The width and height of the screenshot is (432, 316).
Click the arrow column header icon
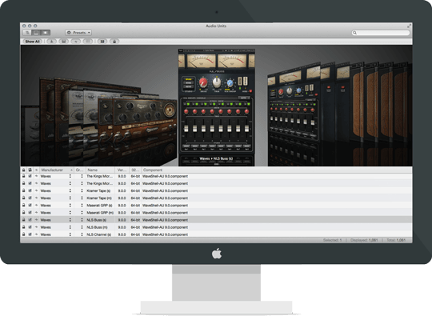36,170
